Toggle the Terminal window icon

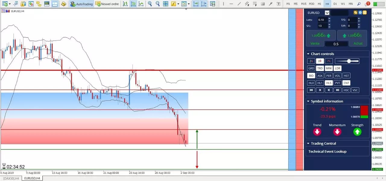[x=47, y=4]
